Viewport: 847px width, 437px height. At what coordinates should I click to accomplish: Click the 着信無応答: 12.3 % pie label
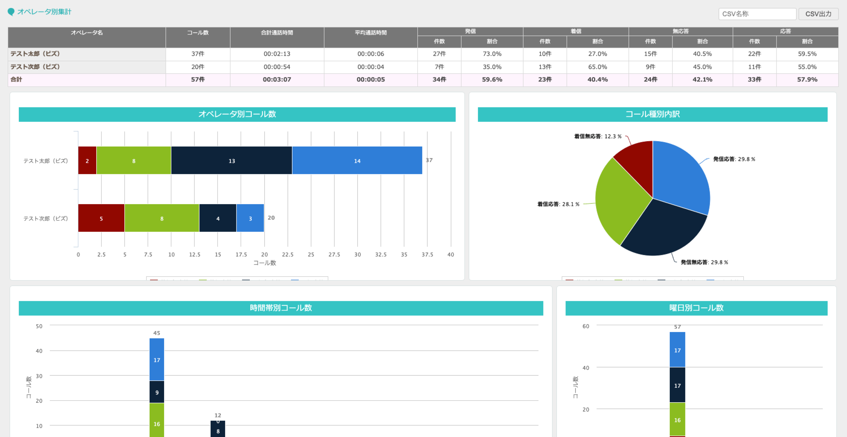point(598,136)
